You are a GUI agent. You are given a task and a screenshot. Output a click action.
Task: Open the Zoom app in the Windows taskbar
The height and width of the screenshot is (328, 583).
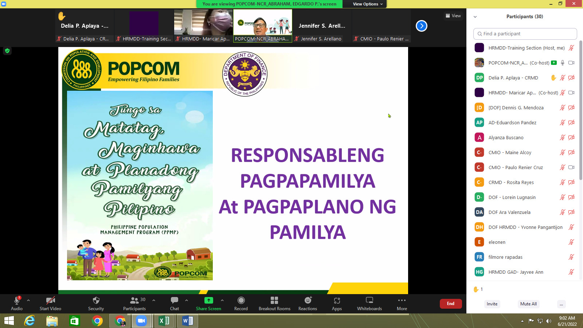(x=141, y=321)
